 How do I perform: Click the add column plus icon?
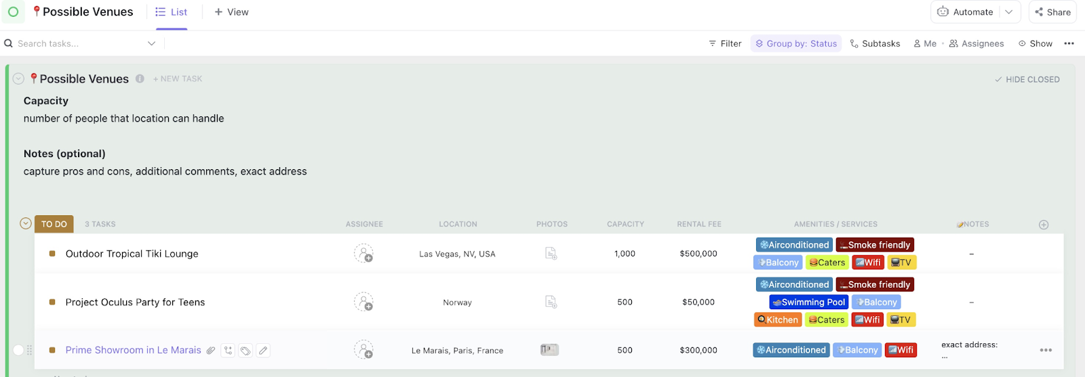[1044, 225]
